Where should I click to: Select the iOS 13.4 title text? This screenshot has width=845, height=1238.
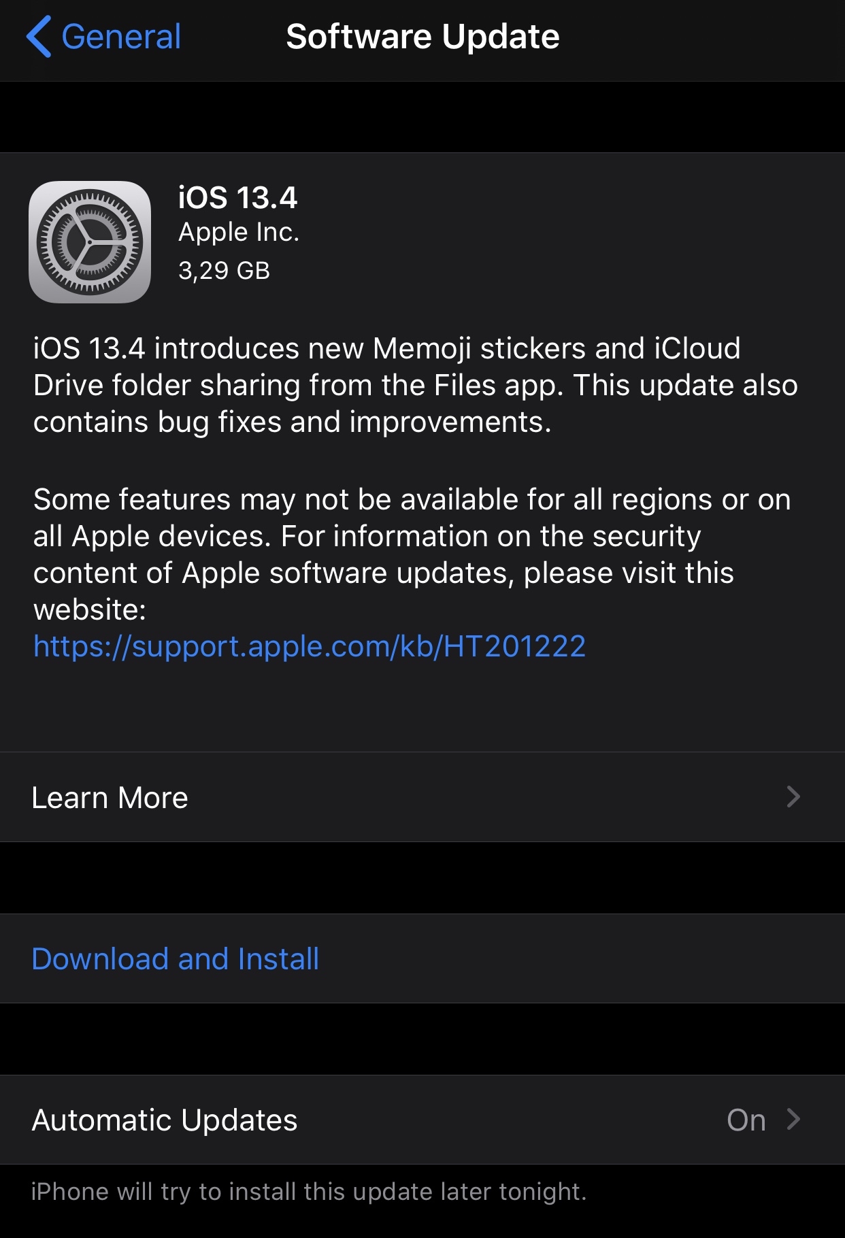click(237, 198)
